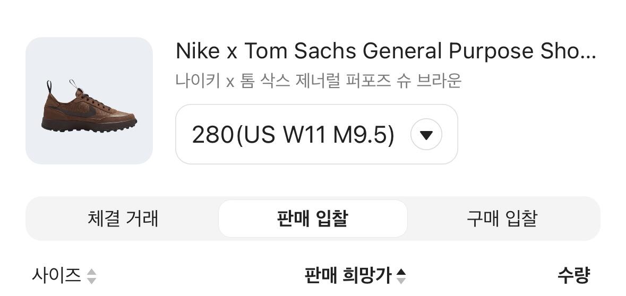Select the 판매 입찰 tab
Screen dimensions: 626x296
[312, 219]
